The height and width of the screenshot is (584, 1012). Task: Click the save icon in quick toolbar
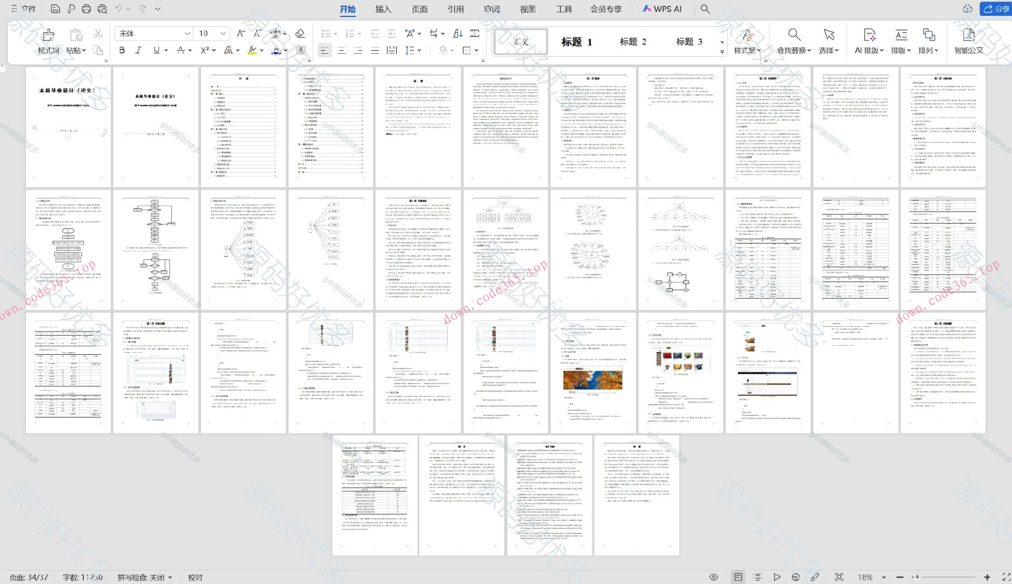pyautogui.click(x=55, y=9)
